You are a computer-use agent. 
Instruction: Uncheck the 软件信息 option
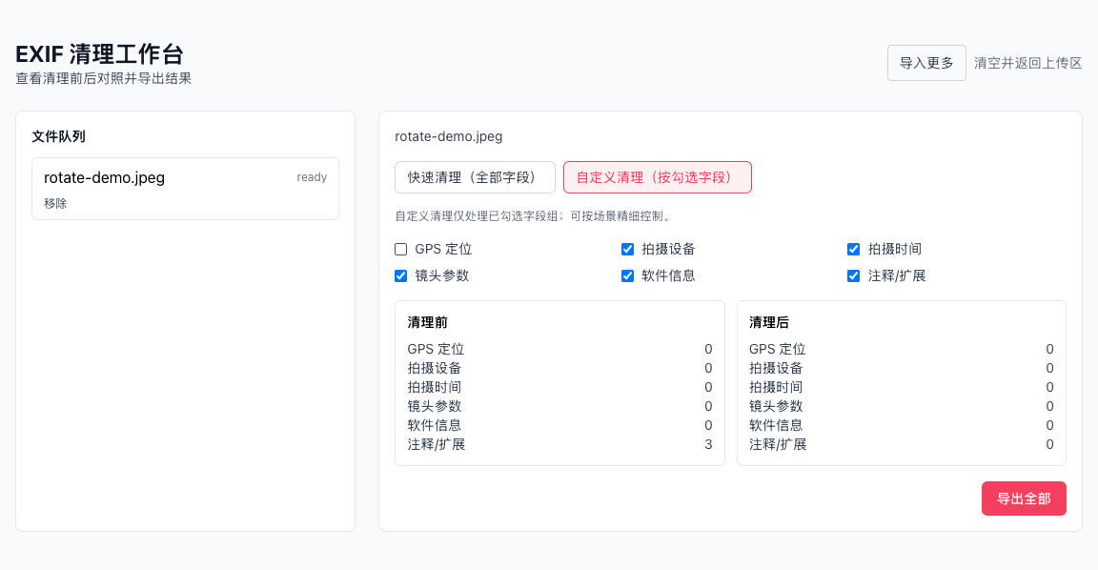pyautogui.click(x=627, y=275)
